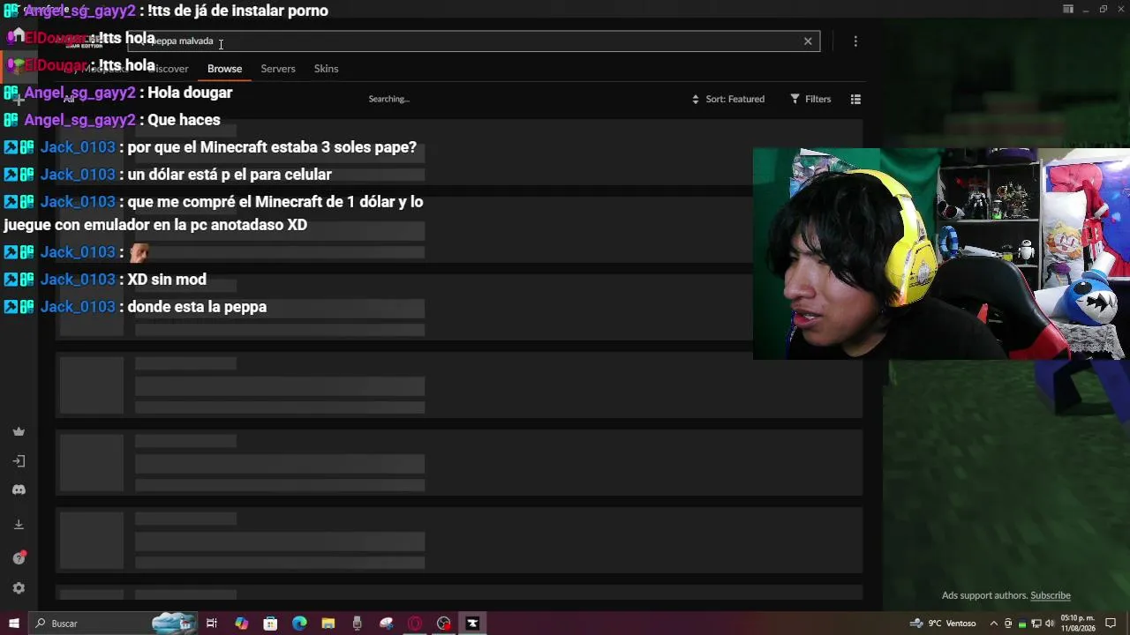
Task: Launch Copilot from the taskbar
Action: (241, 624)
